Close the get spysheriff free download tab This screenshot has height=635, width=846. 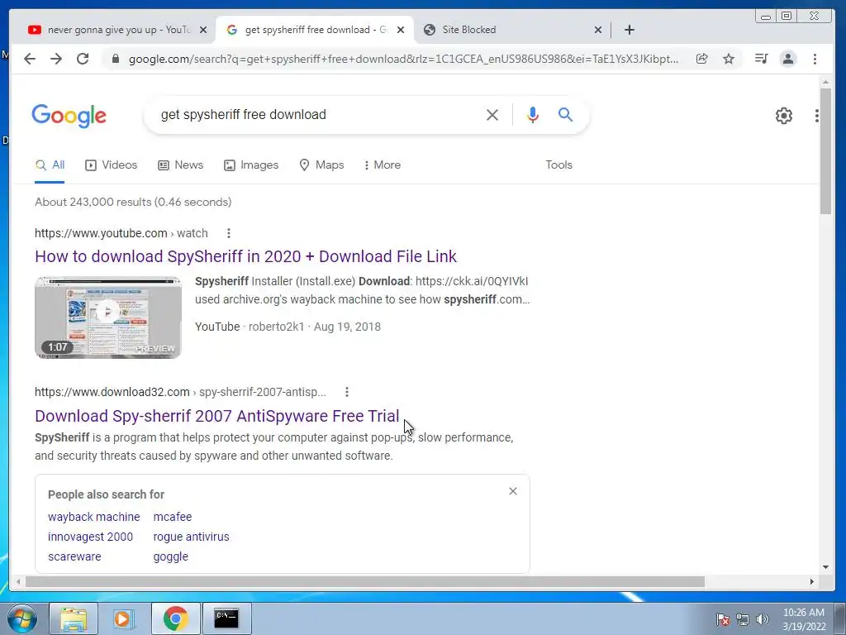(x=401, y=30)
